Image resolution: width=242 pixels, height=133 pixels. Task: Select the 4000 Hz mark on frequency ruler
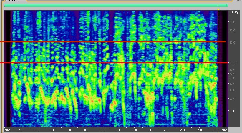tap(233, 22)
